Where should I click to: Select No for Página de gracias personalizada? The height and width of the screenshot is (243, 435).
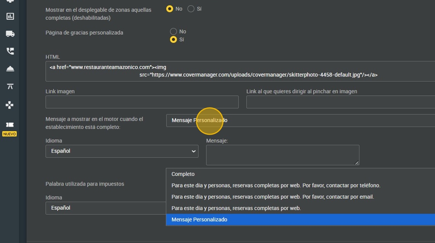[x=173, y=31]
